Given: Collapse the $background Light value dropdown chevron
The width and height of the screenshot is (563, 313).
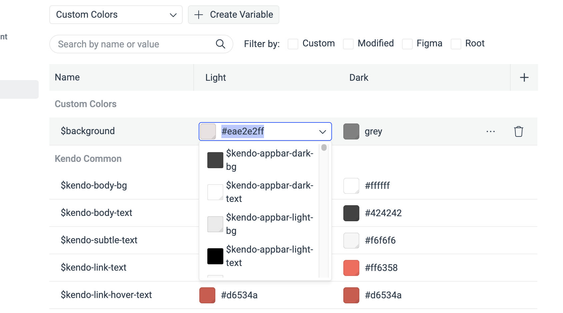Looking at the screenshot, I should tap(322, 131).
